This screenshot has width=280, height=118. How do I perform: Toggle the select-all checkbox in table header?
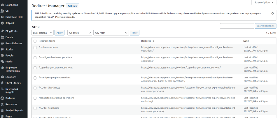pos(35,41)
